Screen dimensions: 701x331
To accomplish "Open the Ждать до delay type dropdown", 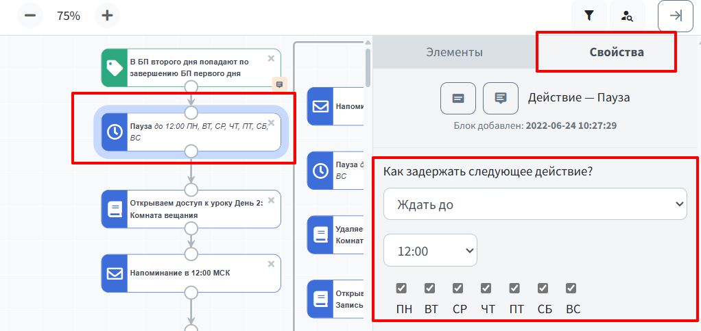I will click(x=535, y=204).
